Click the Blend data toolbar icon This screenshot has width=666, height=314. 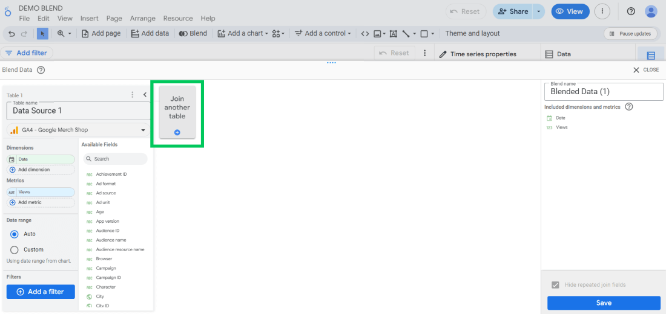193,34
